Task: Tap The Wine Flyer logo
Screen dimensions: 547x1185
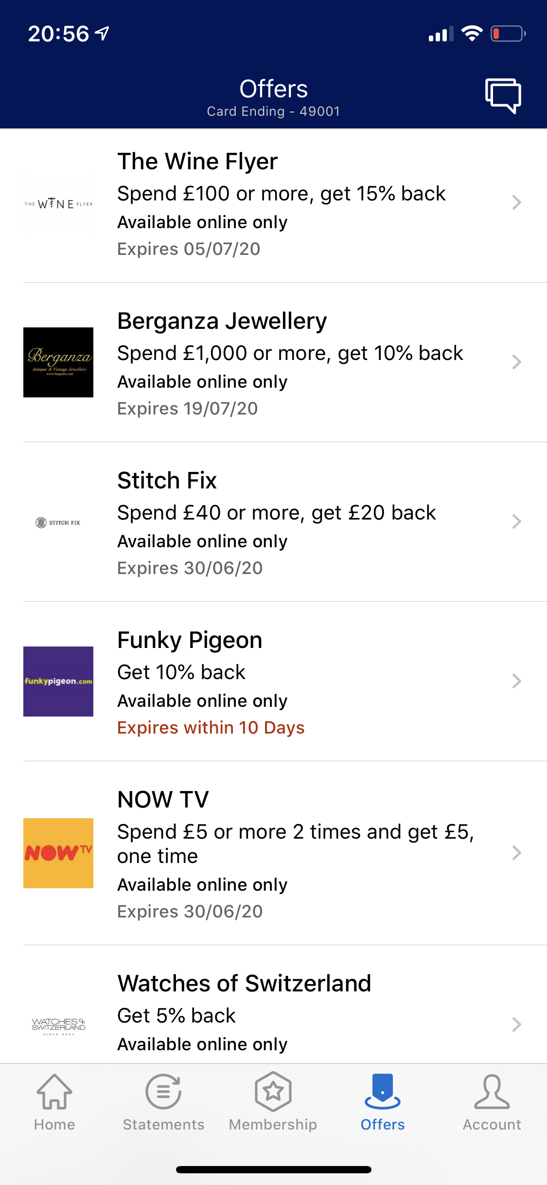Action: [58, 203]
